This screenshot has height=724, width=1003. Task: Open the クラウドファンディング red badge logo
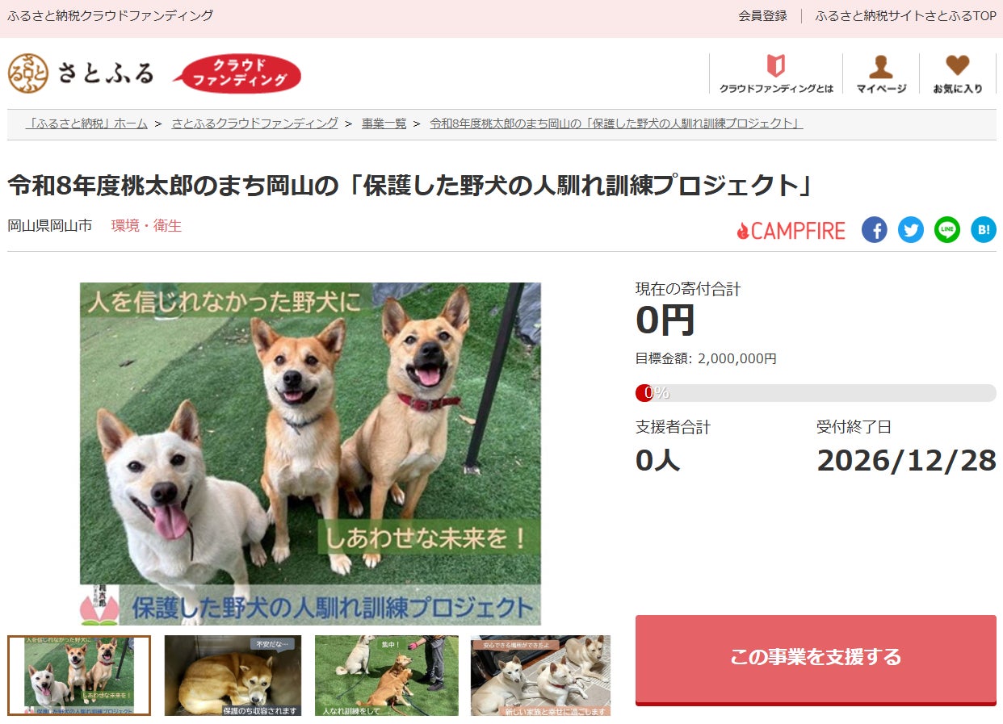click(237, 73)
